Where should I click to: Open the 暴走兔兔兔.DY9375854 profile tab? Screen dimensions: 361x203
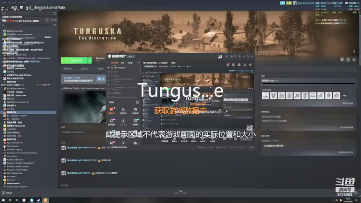pyautogui.click(x=50, y=8)
